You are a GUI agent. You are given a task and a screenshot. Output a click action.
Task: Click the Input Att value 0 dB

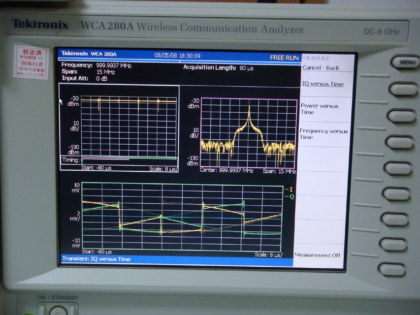(x=102, y=79)
